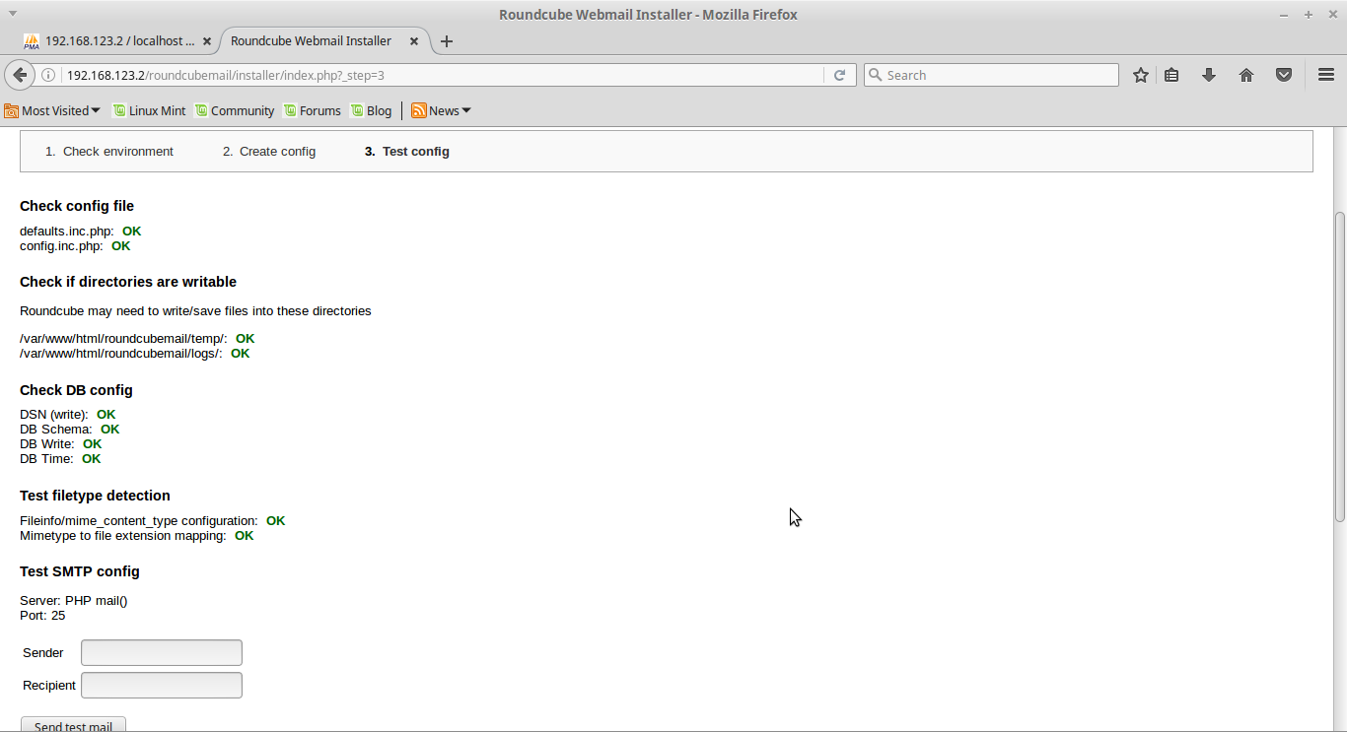Image resolution: width=1347 pixels, height=732 pixels.
Task: Click Mimetype to file extension mapping line
Action: coord(137,535)
